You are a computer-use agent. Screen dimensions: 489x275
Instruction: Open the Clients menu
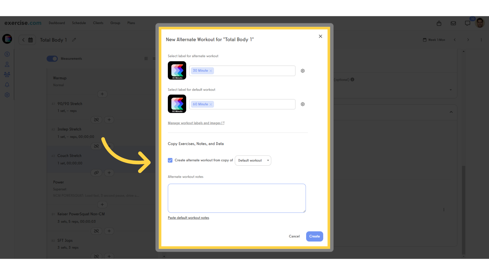pos(98,23)
